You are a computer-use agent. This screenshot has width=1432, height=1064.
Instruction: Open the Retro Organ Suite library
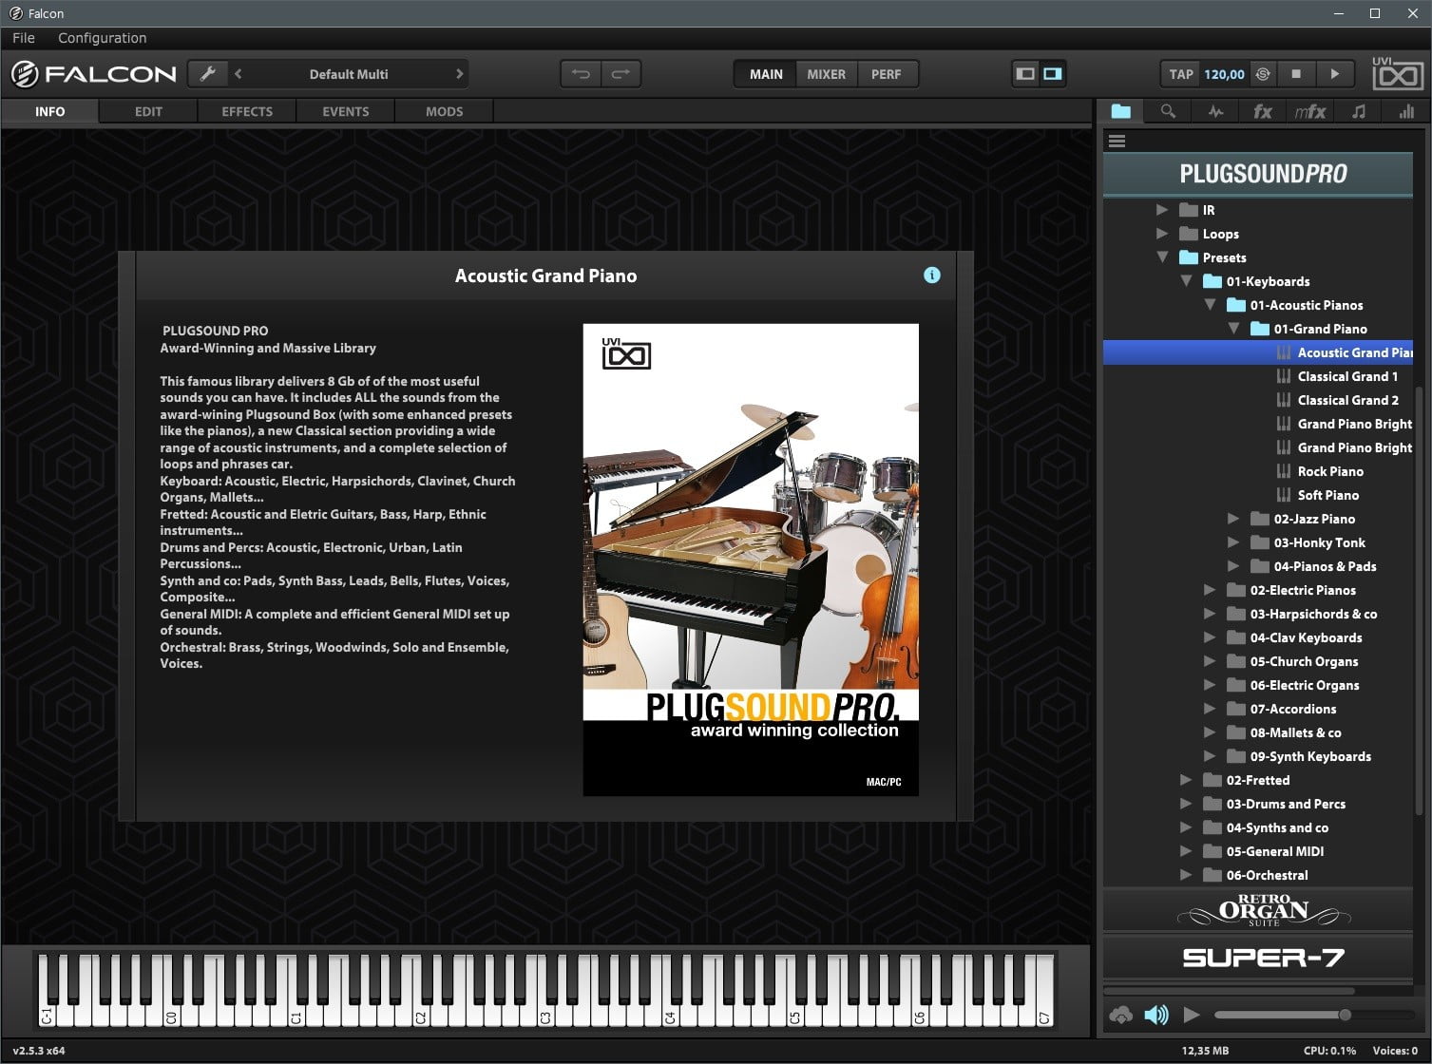click(1258, 910)
